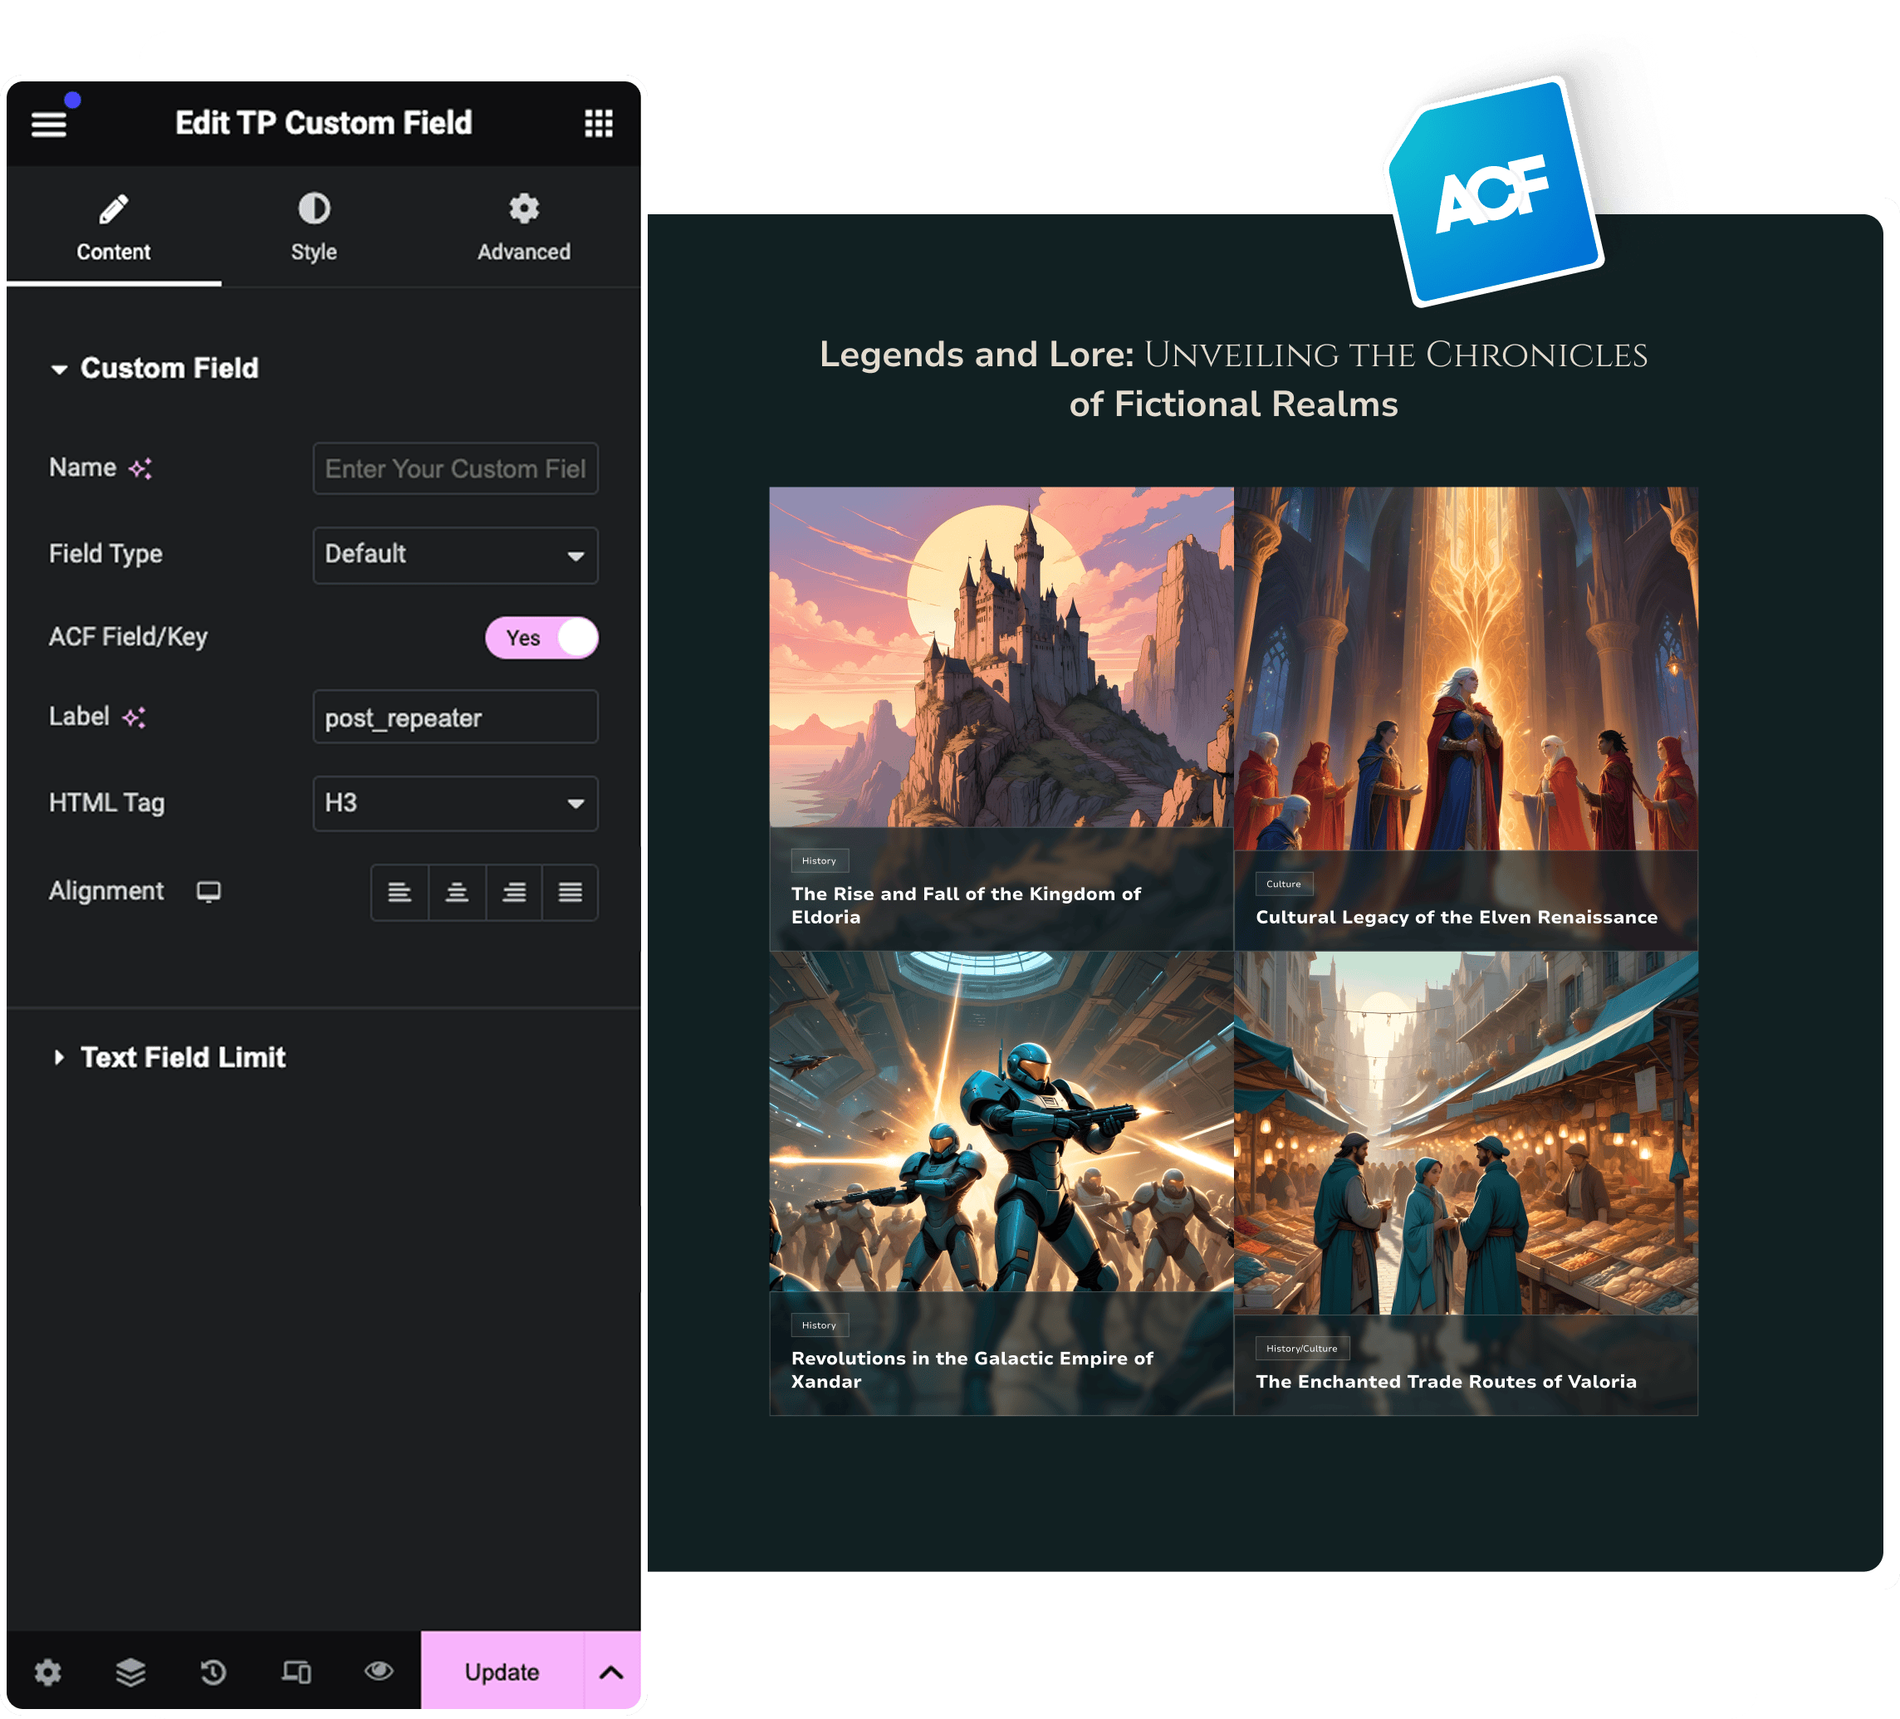Open the revision history icon
Viewport: 1900px width, 1719px height.
pyautogui.click(x=213, y=1672)
